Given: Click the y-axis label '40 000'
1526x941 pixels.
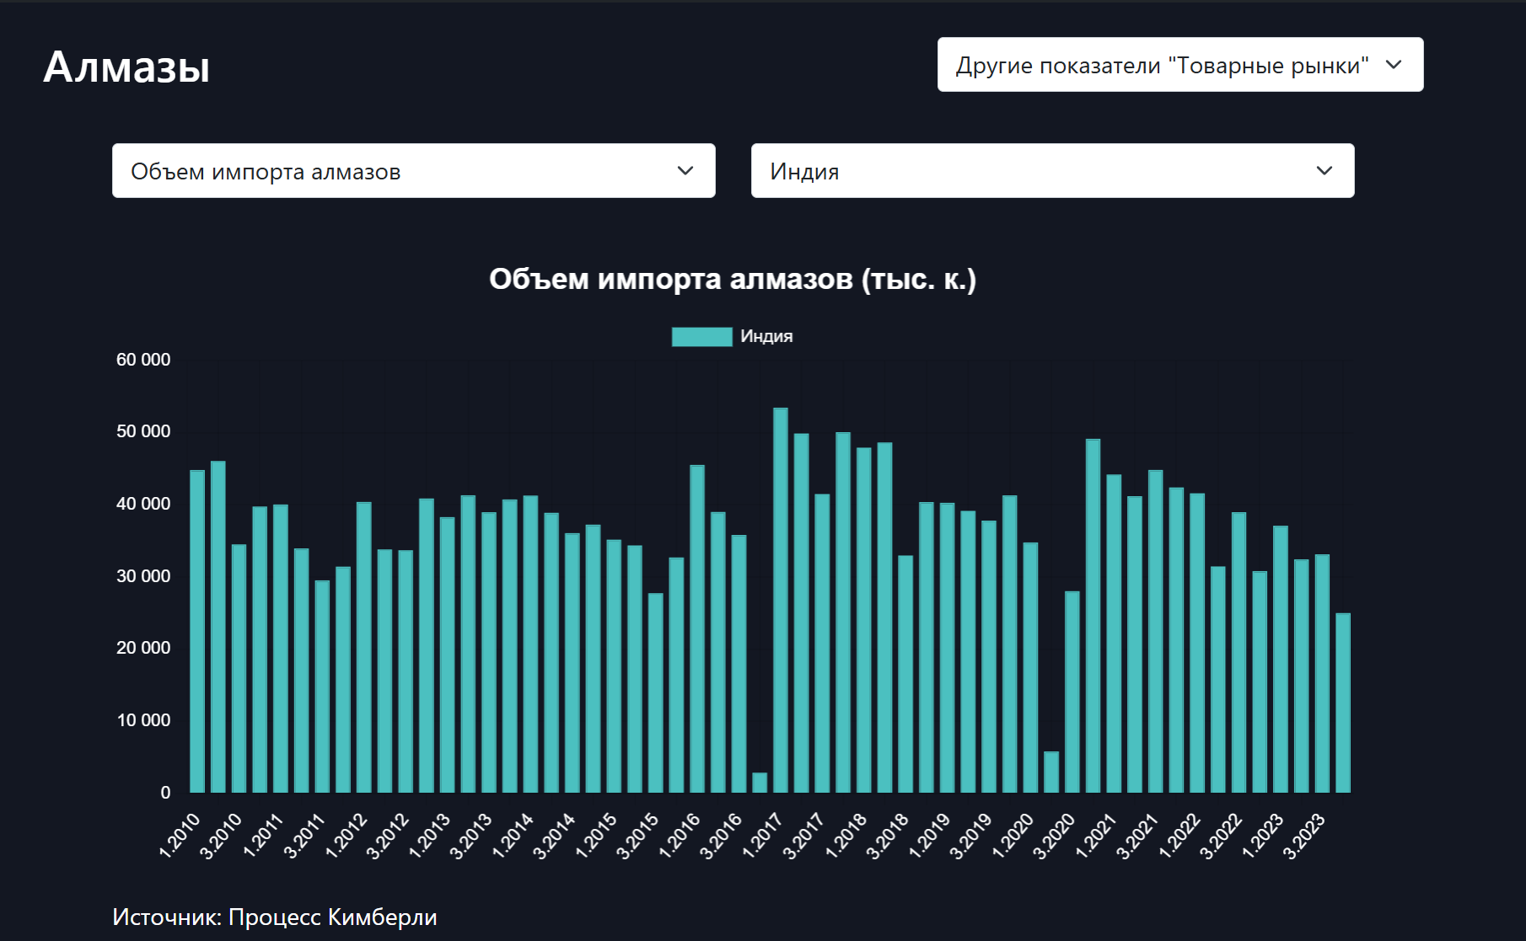Looking at the screenshot, I should (143, 504).
